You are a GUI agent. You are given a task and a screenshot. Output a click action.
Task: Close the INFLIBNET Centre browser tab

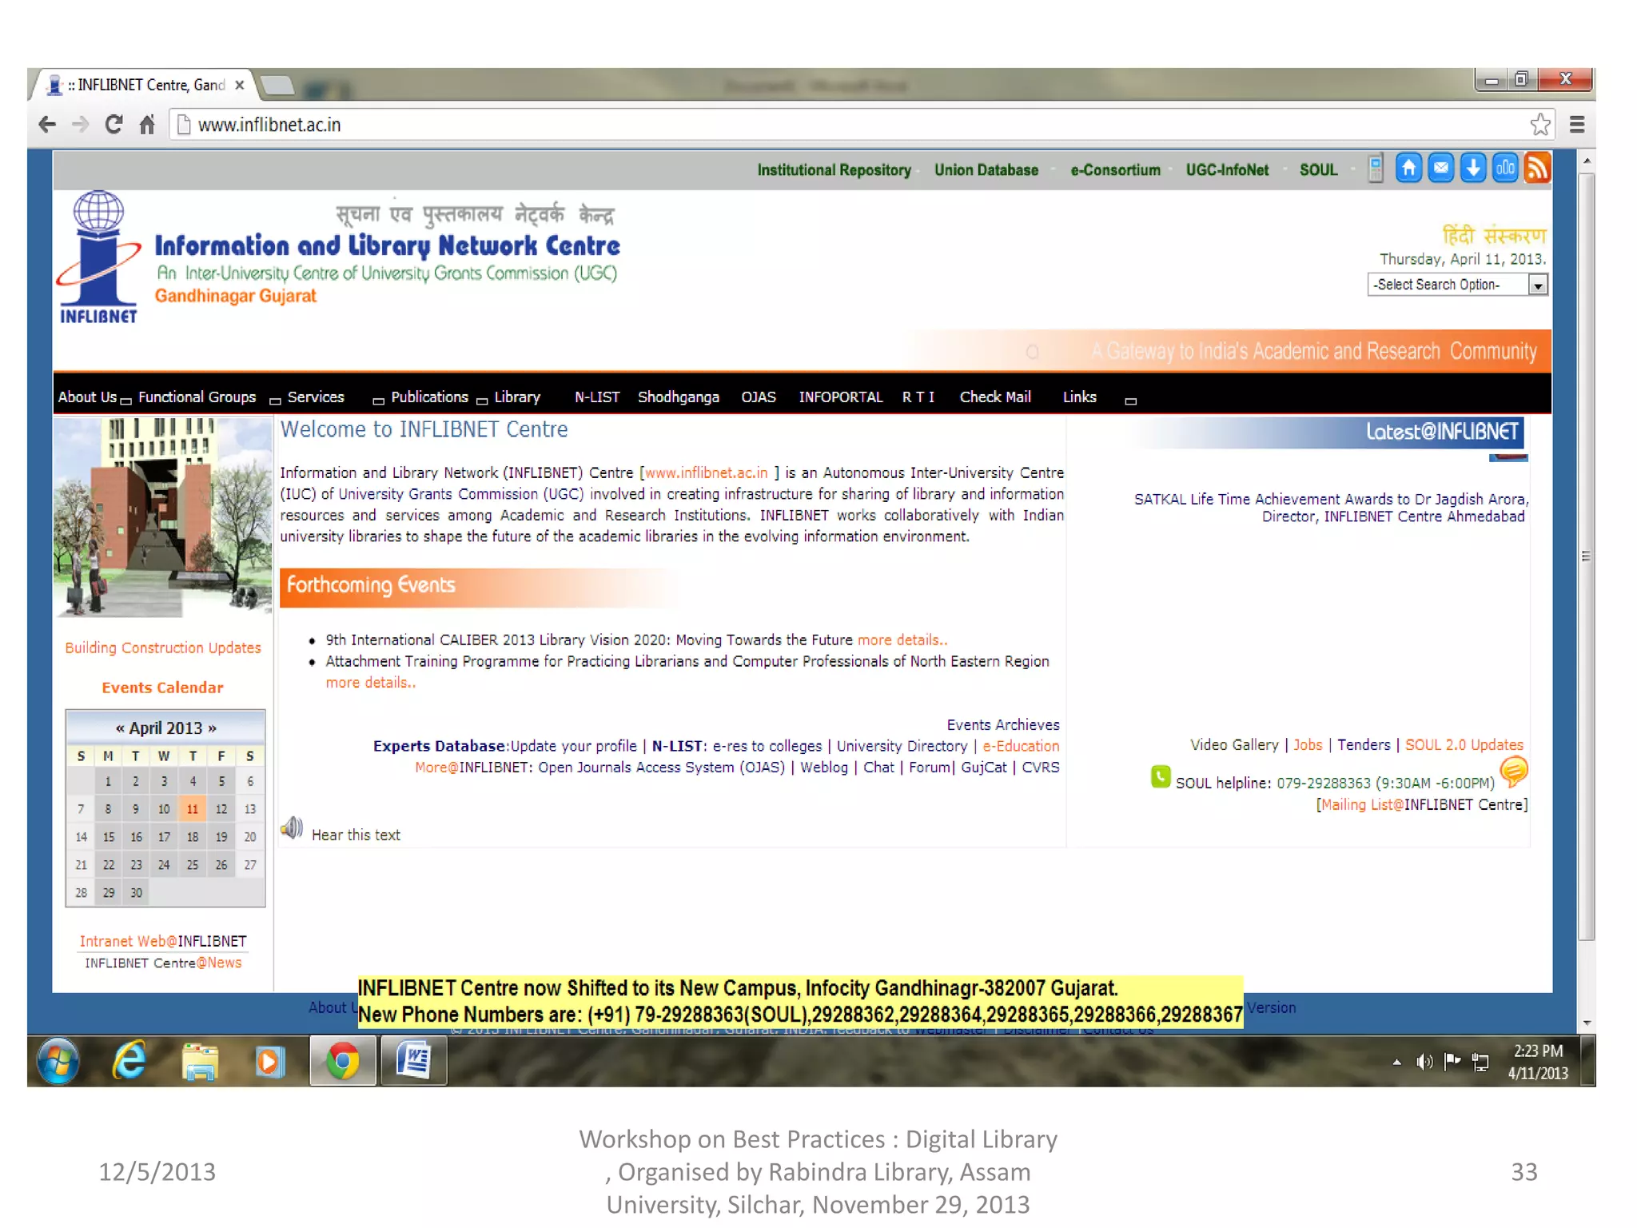(x=240, y=85)
